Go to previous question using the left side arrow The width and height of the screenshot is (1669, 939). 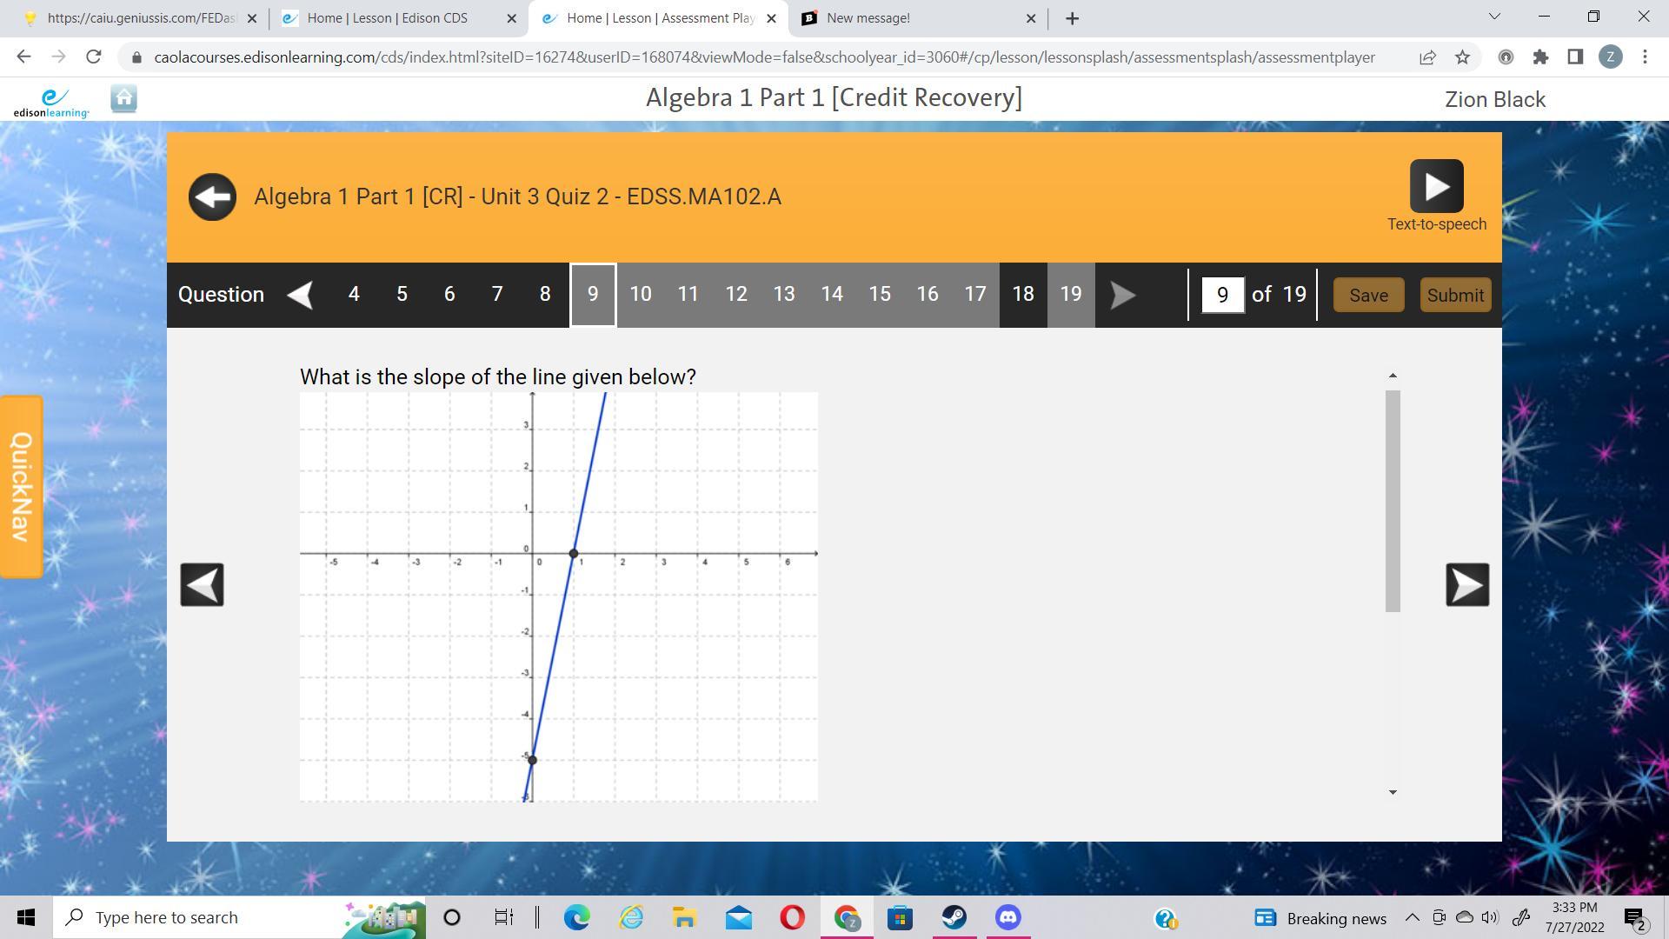(202, 584)
